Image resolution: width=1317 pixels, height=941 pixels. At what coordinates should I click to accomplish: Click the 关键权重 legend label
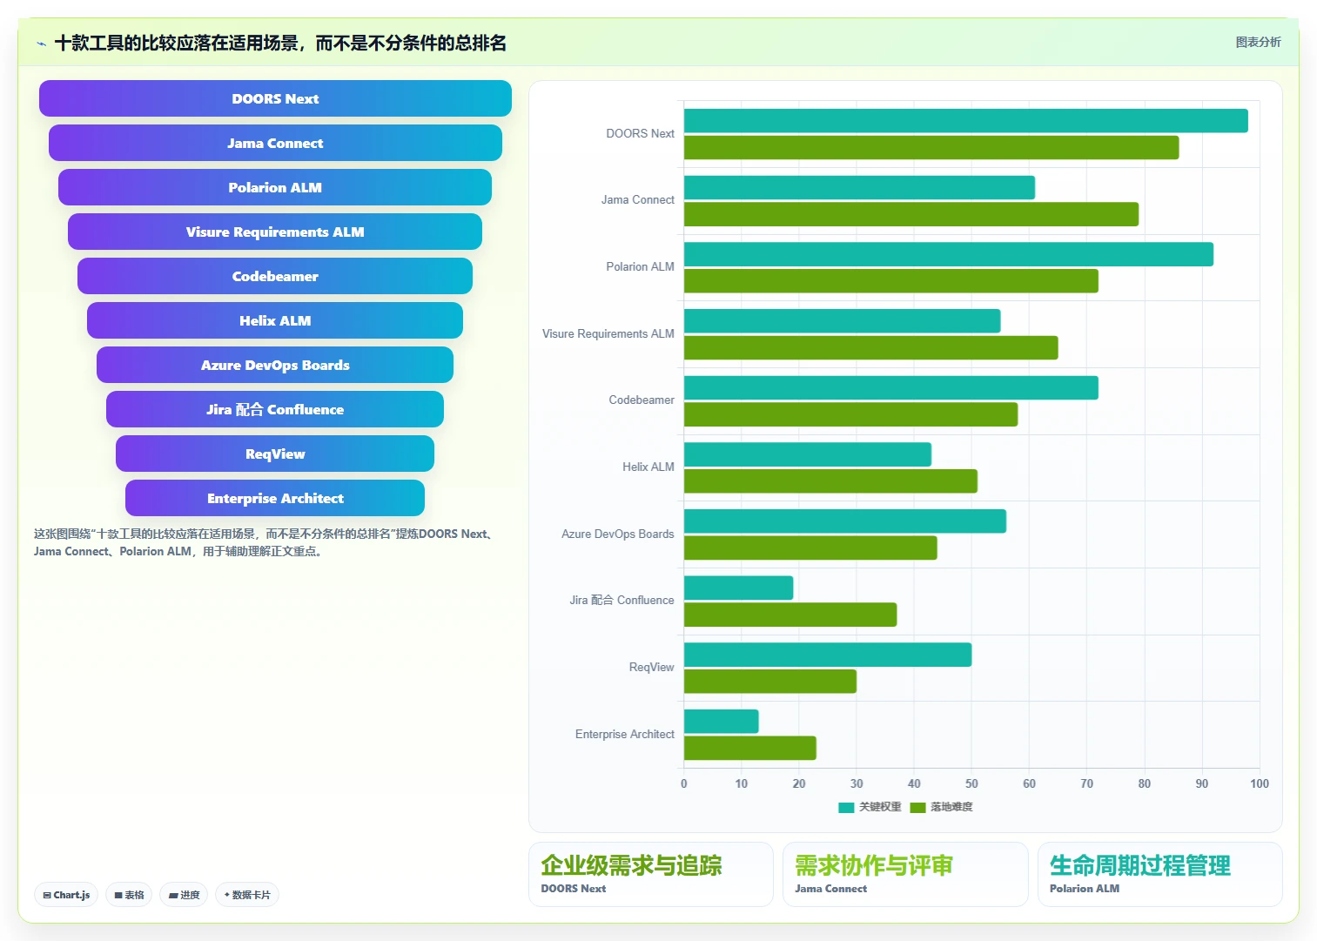point(880,807)
